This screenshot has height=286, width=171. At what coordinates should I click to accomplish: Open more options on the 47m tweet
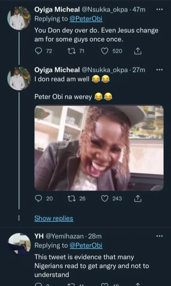point(159,9)
